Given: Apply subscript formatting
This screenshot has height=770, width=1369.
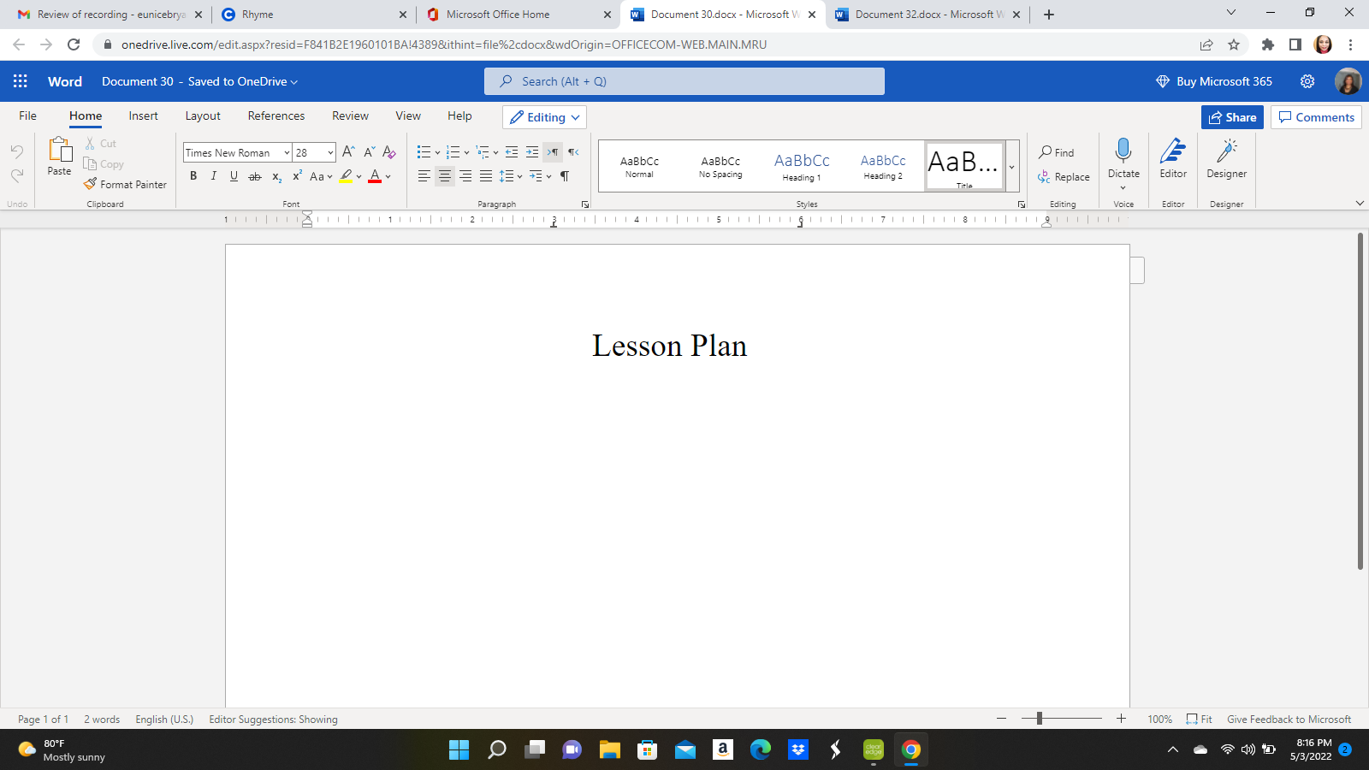Looking at the screenshot, I should 276,176.
